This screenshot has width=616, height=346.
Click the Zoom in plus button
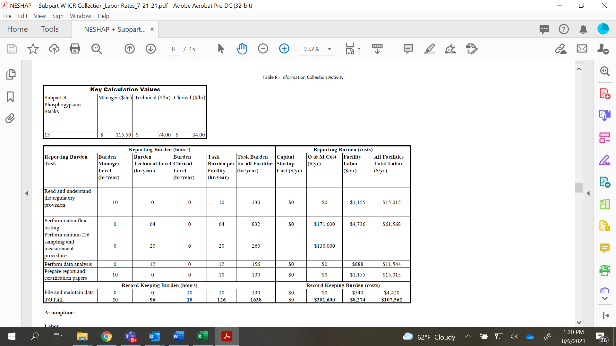coord(284,49)
